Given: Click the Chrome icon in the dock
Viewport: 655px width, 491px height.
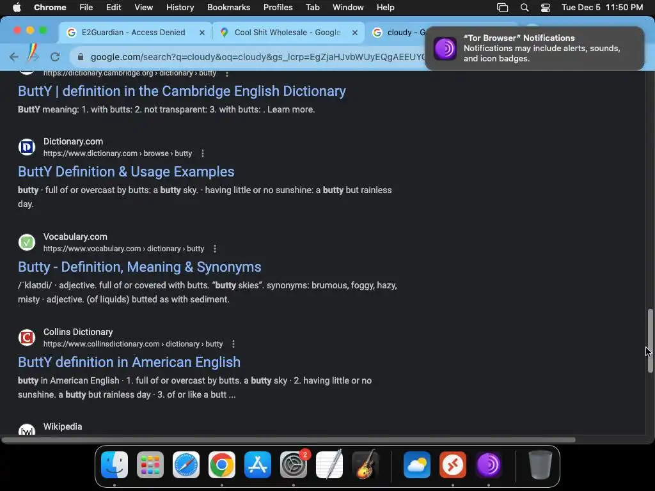Looking at the screenshot, I should 222,465.
